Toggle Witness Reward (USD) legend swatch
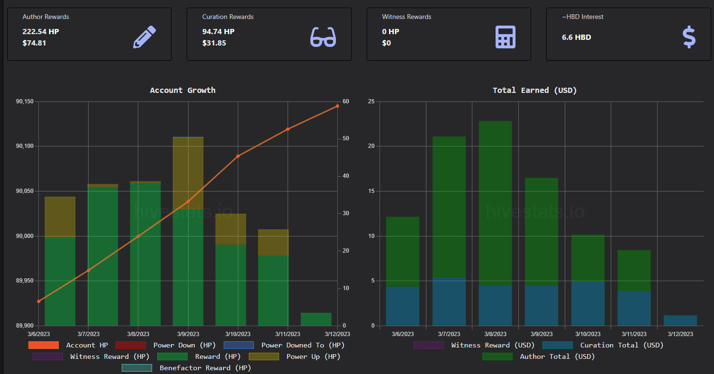This screenshot has height=374, width=714. tap(429, 345)
